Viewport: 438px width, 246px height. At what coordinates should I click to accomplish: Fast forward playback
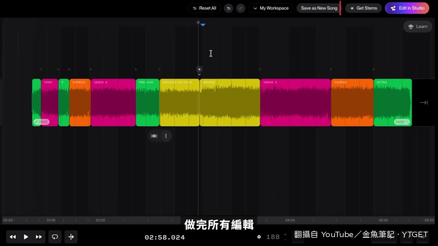tap(39, 237)
